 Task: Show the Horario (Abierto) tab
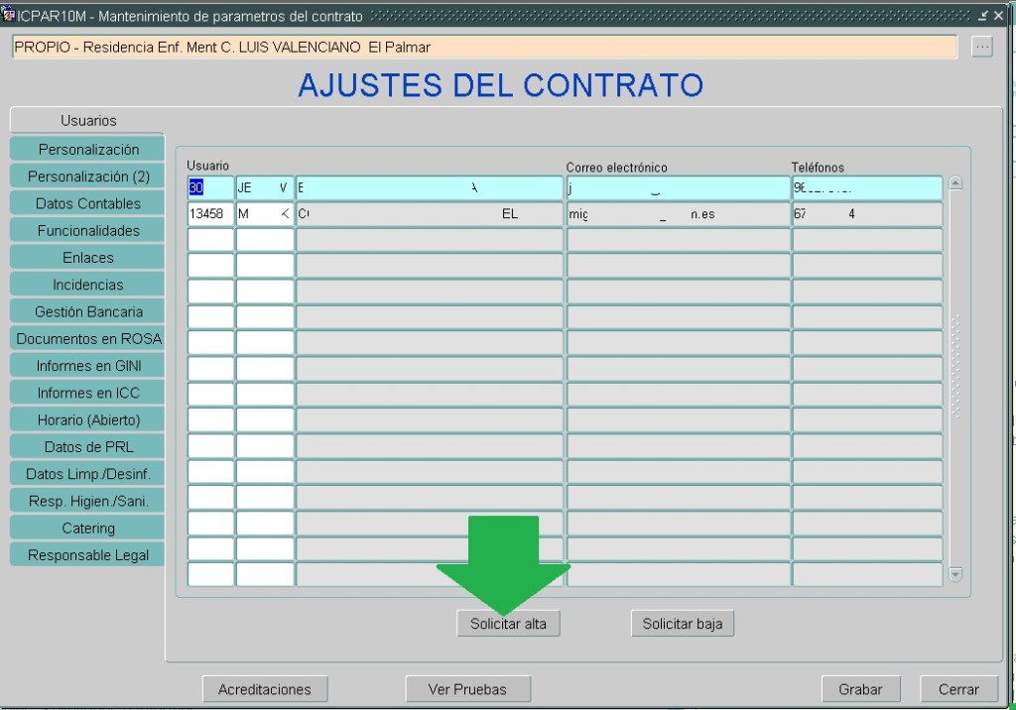[x=87, y=419]
